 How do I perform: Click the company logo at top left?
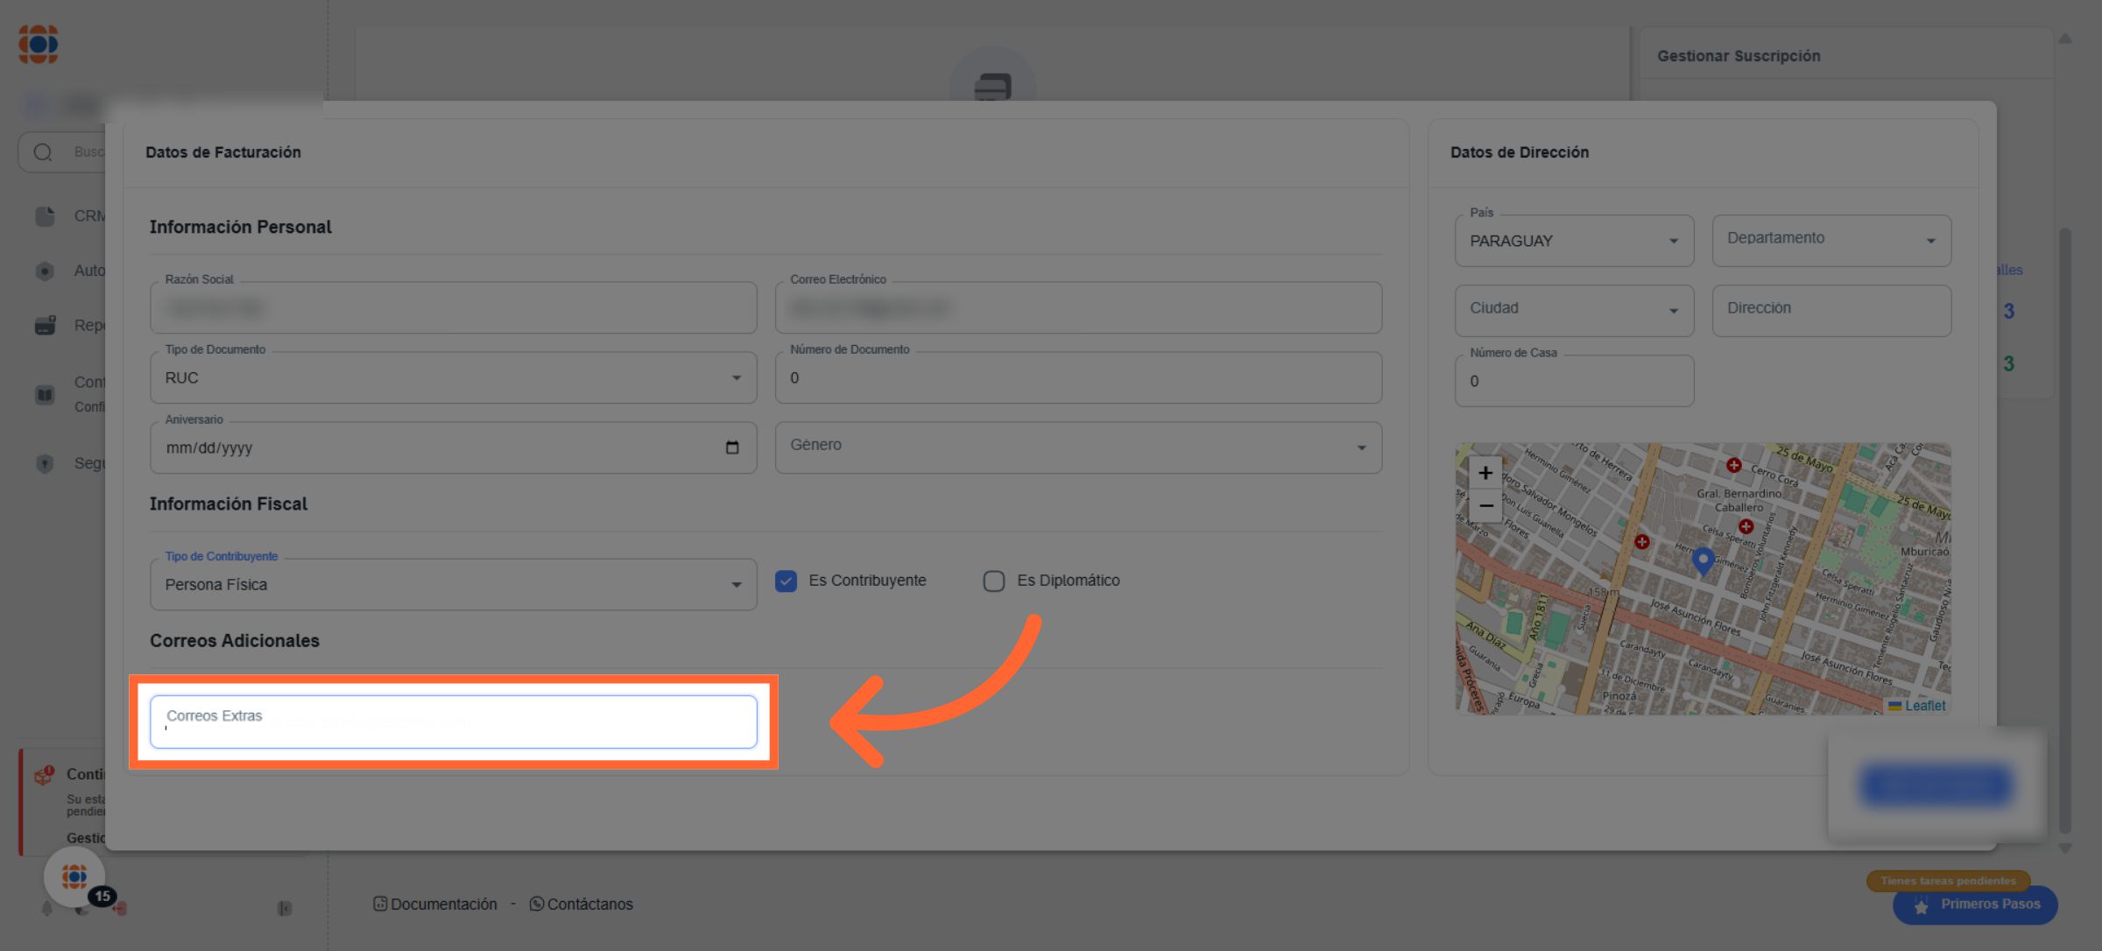pyautogui.click(x=39, y=44)
